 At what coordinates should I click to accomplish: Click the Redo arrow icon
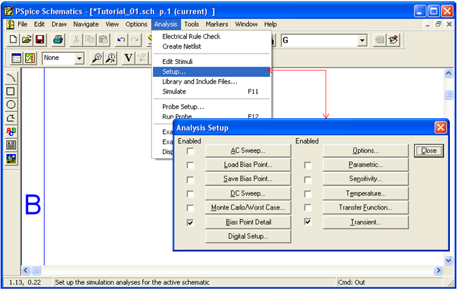[135, 40]
